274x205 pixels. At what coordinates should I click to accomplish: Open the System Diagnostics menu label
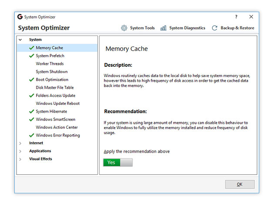[x=187, y=28]
